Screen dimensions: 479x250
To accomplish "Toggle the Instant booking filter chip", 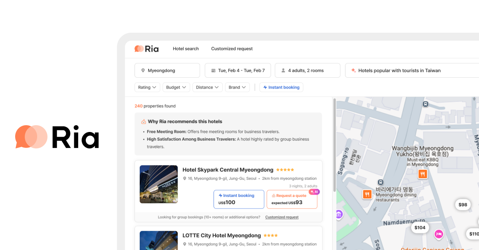I will [x=281, y=87].
